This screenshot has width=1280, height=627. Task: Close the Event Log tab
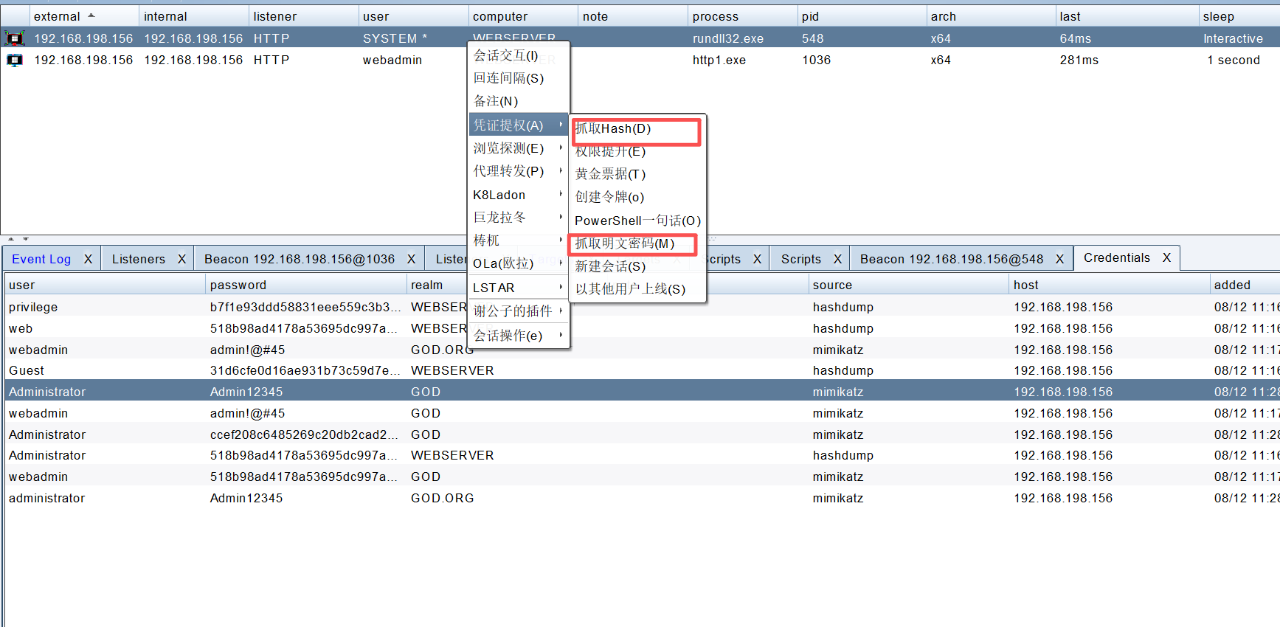pos(88,259)
